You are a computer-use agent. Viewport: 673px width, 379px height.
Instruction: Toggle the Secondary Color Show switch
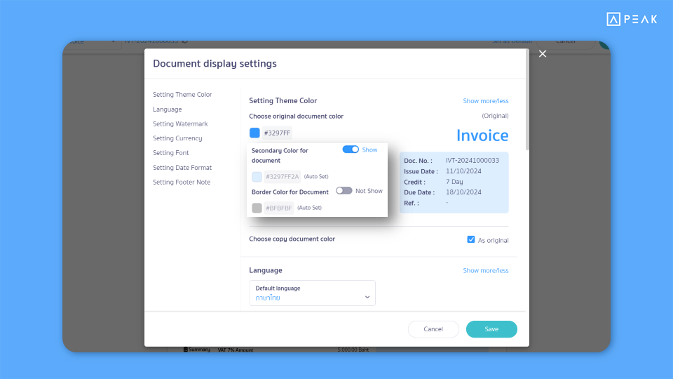coord(351,149)
